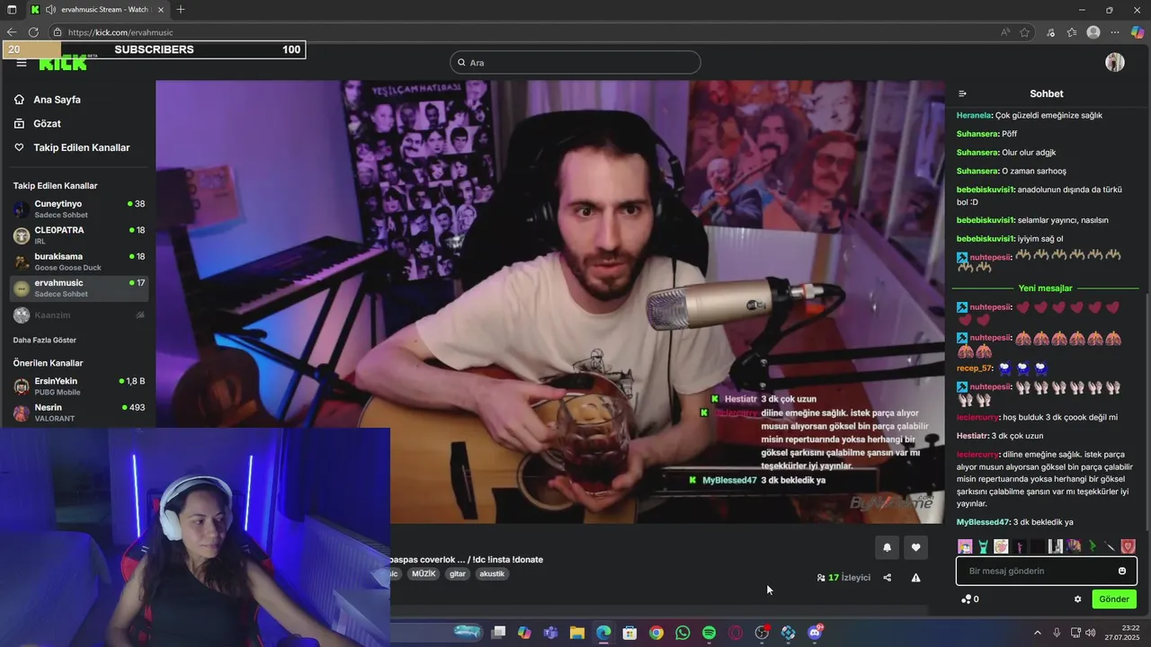Click the 17 İzleyici viewer count

(x=843, y=578)
